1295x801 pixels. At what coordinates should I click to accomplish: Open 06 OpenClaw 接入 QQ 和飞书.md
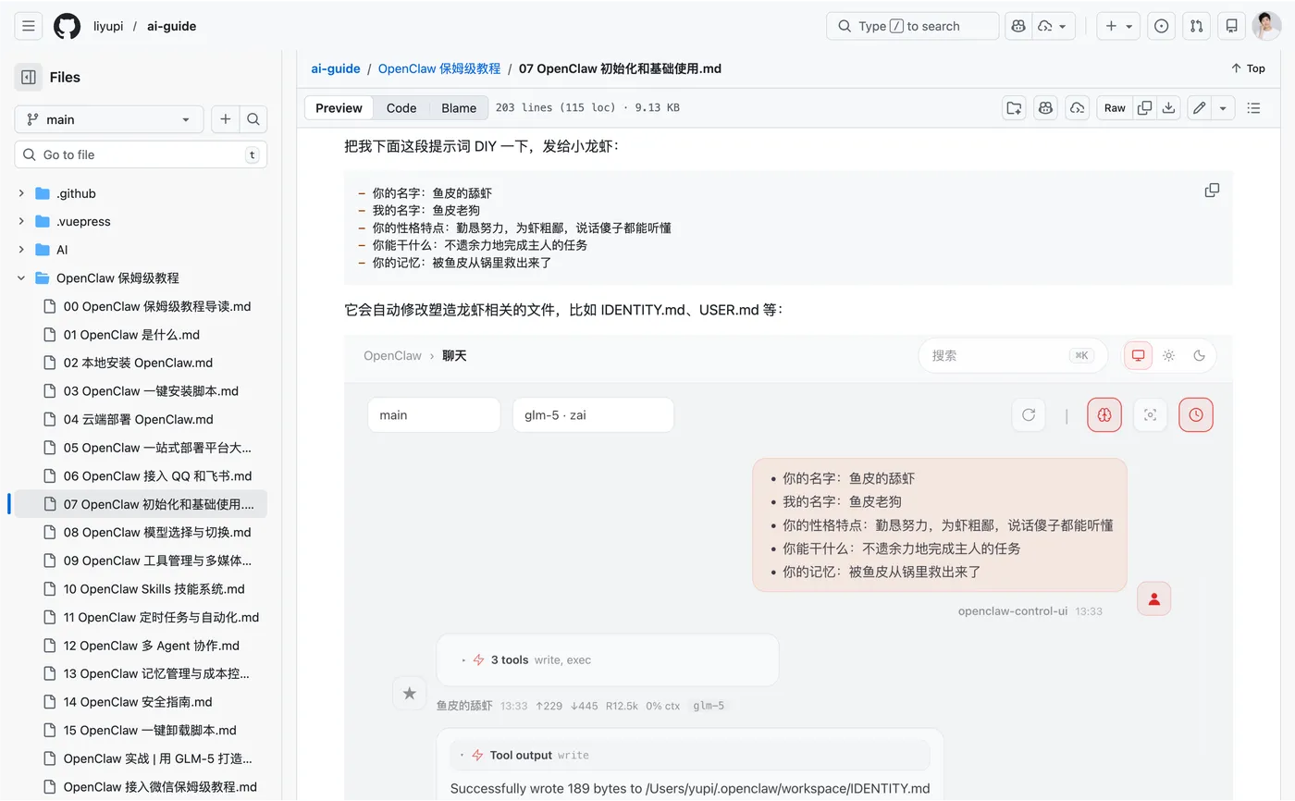click(155, 475)
